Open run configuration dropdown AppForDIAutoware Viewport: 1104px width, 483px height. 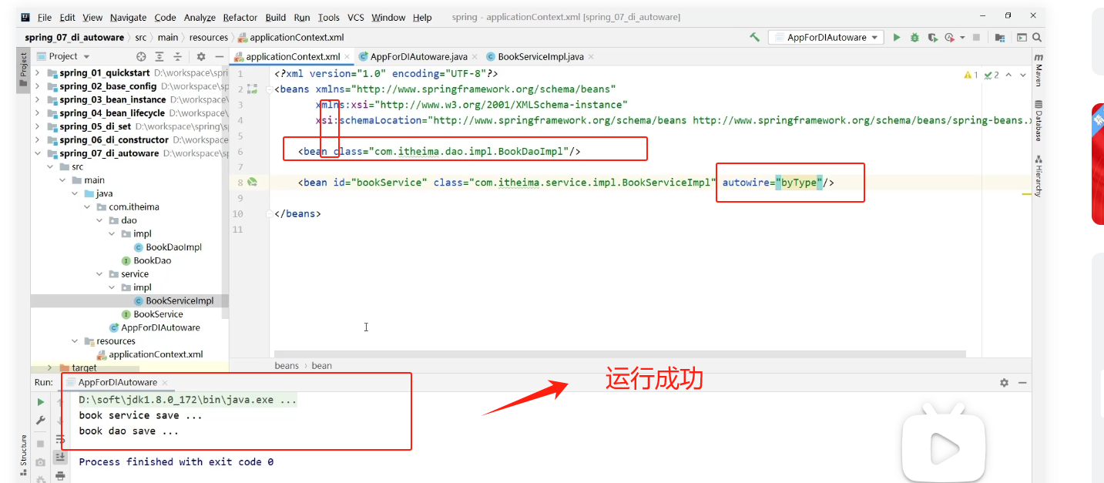click(826, 37)
